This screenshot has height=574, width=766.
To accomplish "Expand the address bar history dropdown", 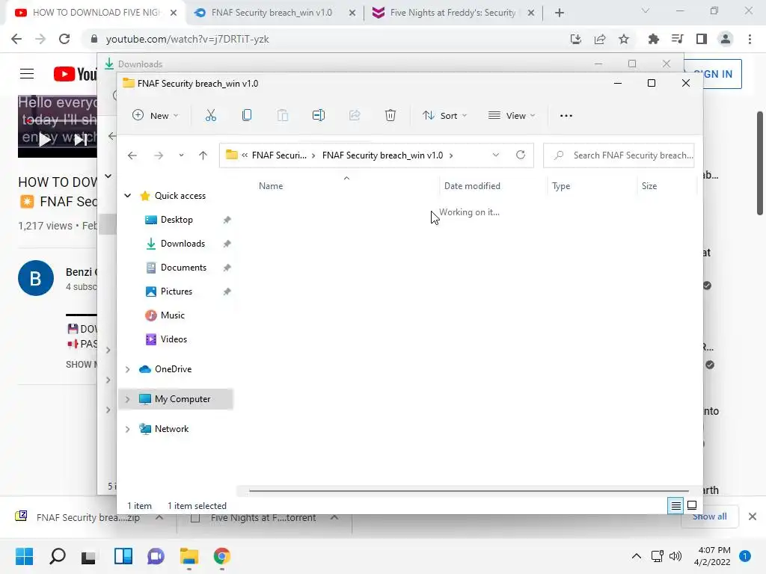I will click(496, 155).
